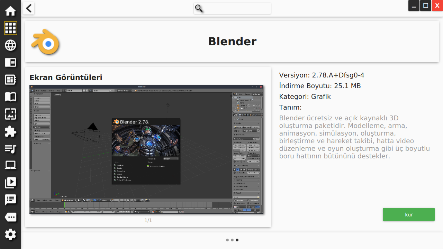Go to the Home page icon
443x249 pixels.
pyautogui.click(x=10, y=11)
